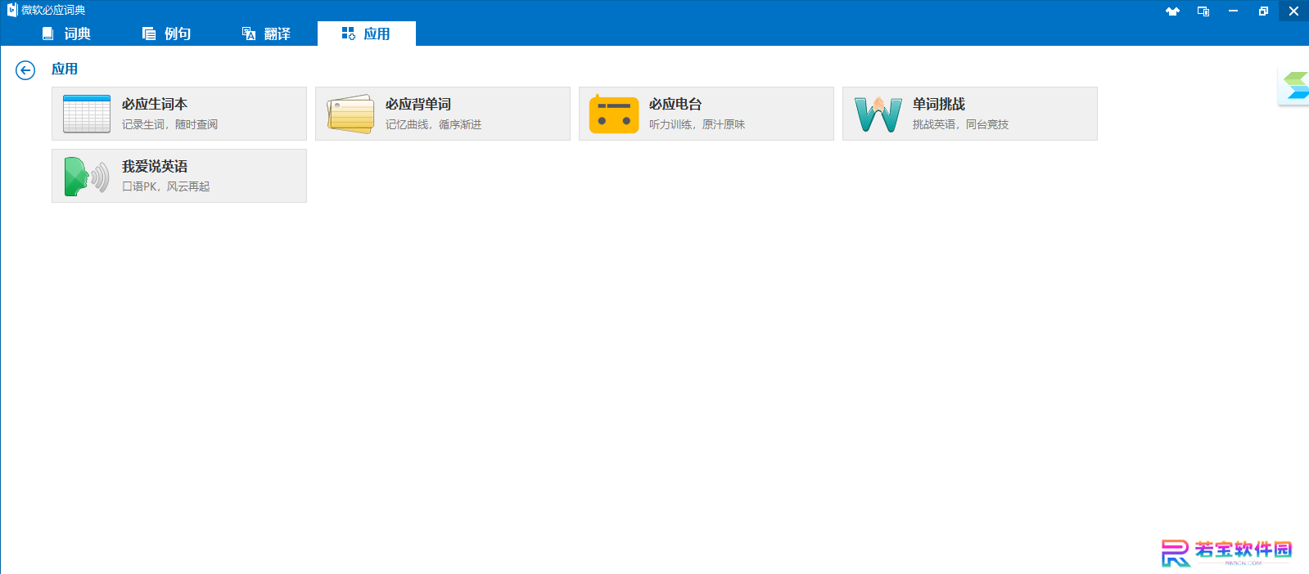Screen dimensions: 1309x574
Task: Open the 翻译 tab
Action: pyautogui.click(x=266, y=34)
